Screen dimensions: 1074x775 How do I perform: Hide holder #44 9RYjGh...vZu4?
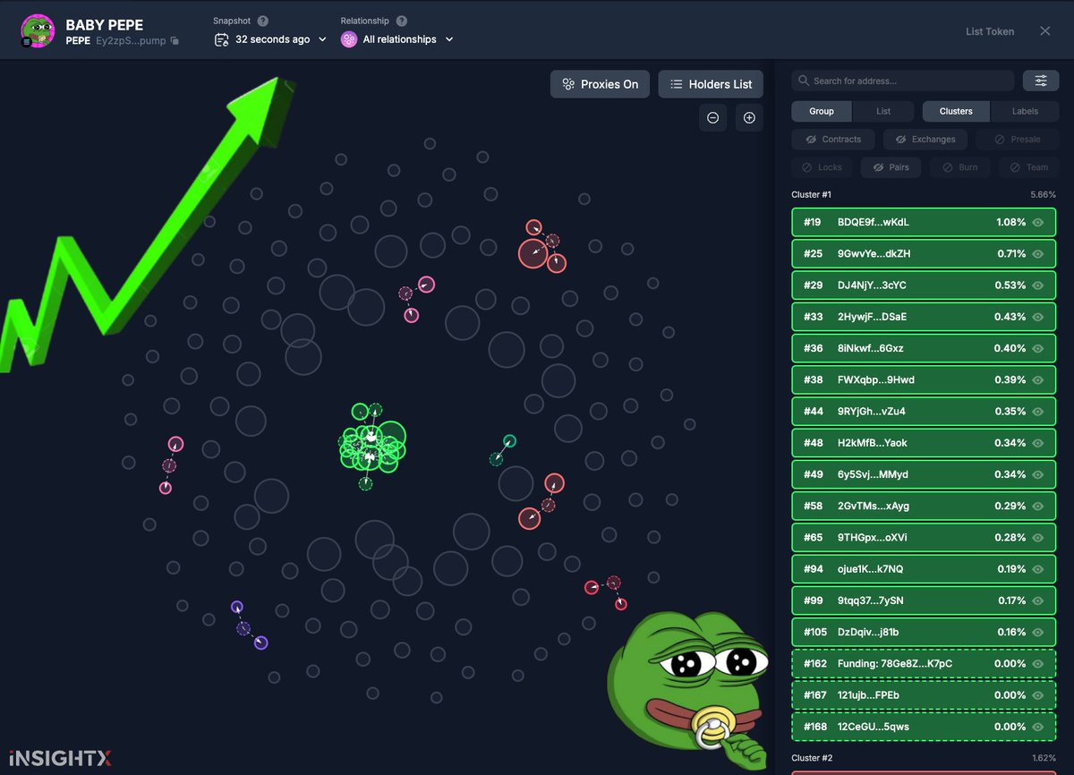click(1038, 412)
